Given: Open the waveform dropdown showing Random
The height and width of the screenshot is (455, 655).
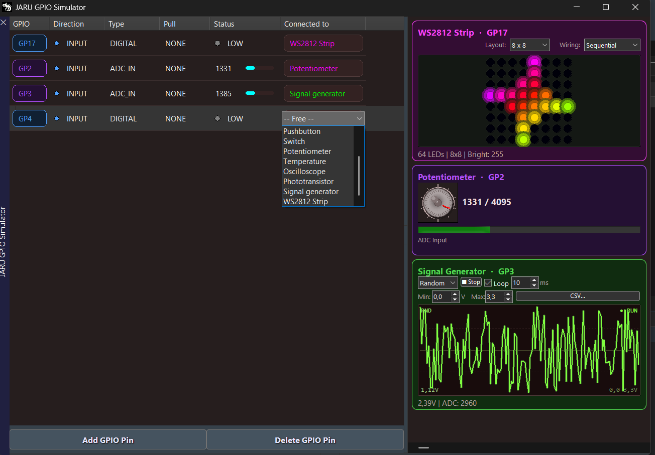Looking at the screenshot, I should pos(437,282).
